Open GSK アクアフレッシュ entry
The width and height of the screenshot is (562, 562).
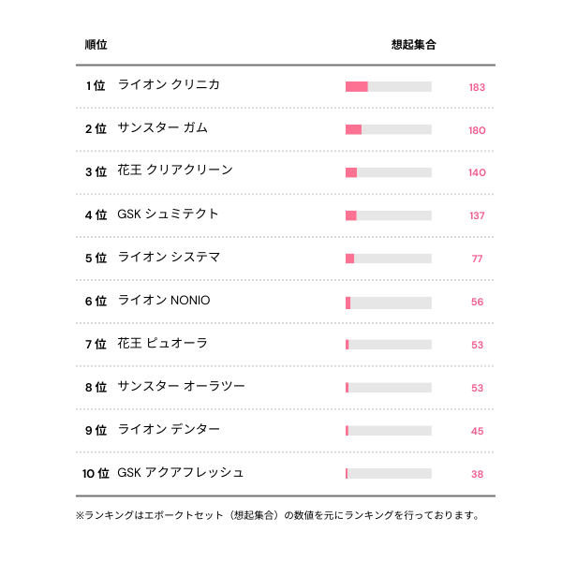tap(181, 473)
